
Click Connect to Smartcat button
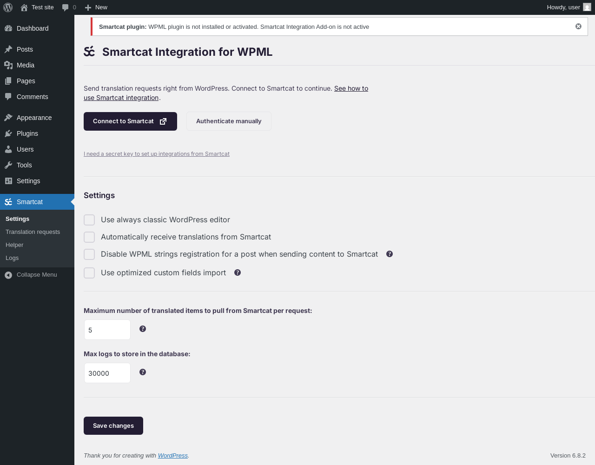130,121
